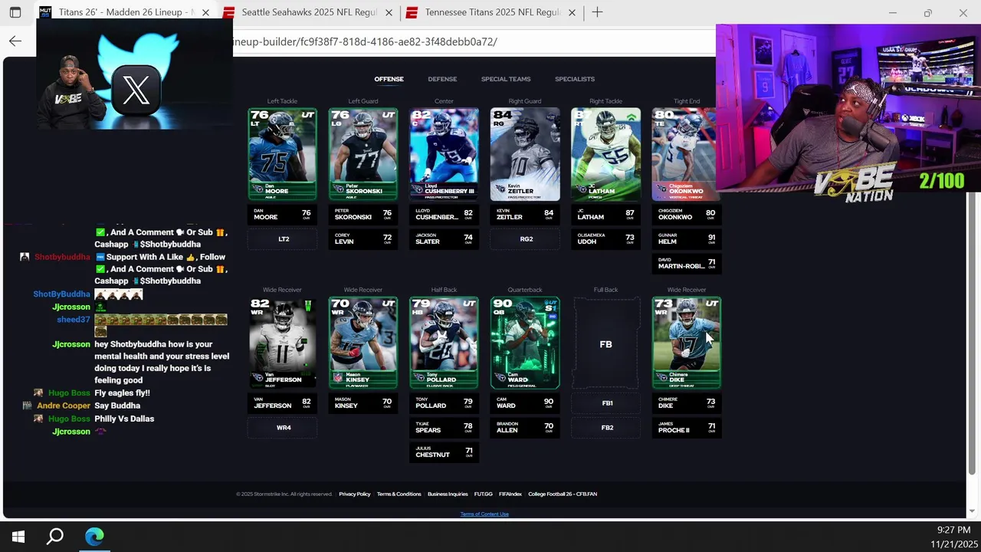
Task: Open a new browser tab
Action: pyautogui.click(x=597, y=12)
